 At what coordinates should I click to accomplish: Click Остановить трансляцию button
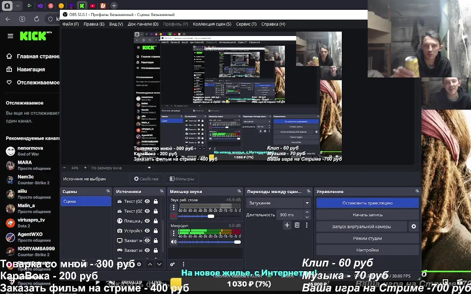tap(368, 203)
